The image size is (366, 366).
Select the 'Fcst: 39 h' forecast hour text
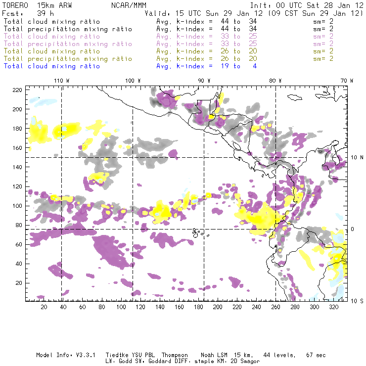pos(28,13)
